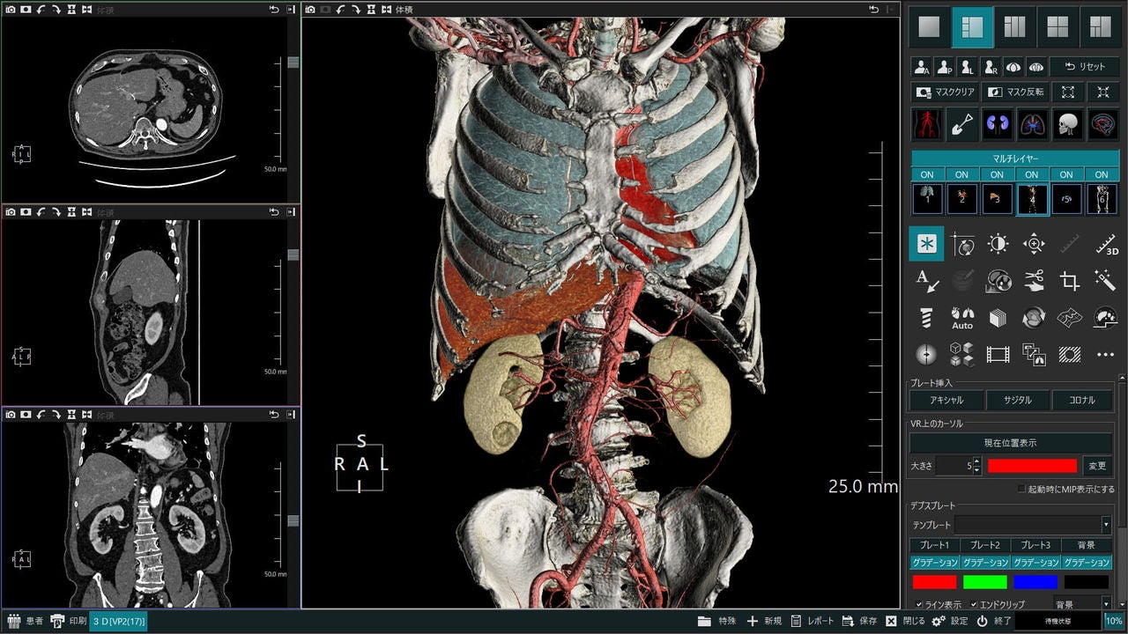Image resolution: width=1128 pixels, height=634 pixels.
Task: Toggle the エンドクリップ checkbox
Action: click(x=974, y=605)
